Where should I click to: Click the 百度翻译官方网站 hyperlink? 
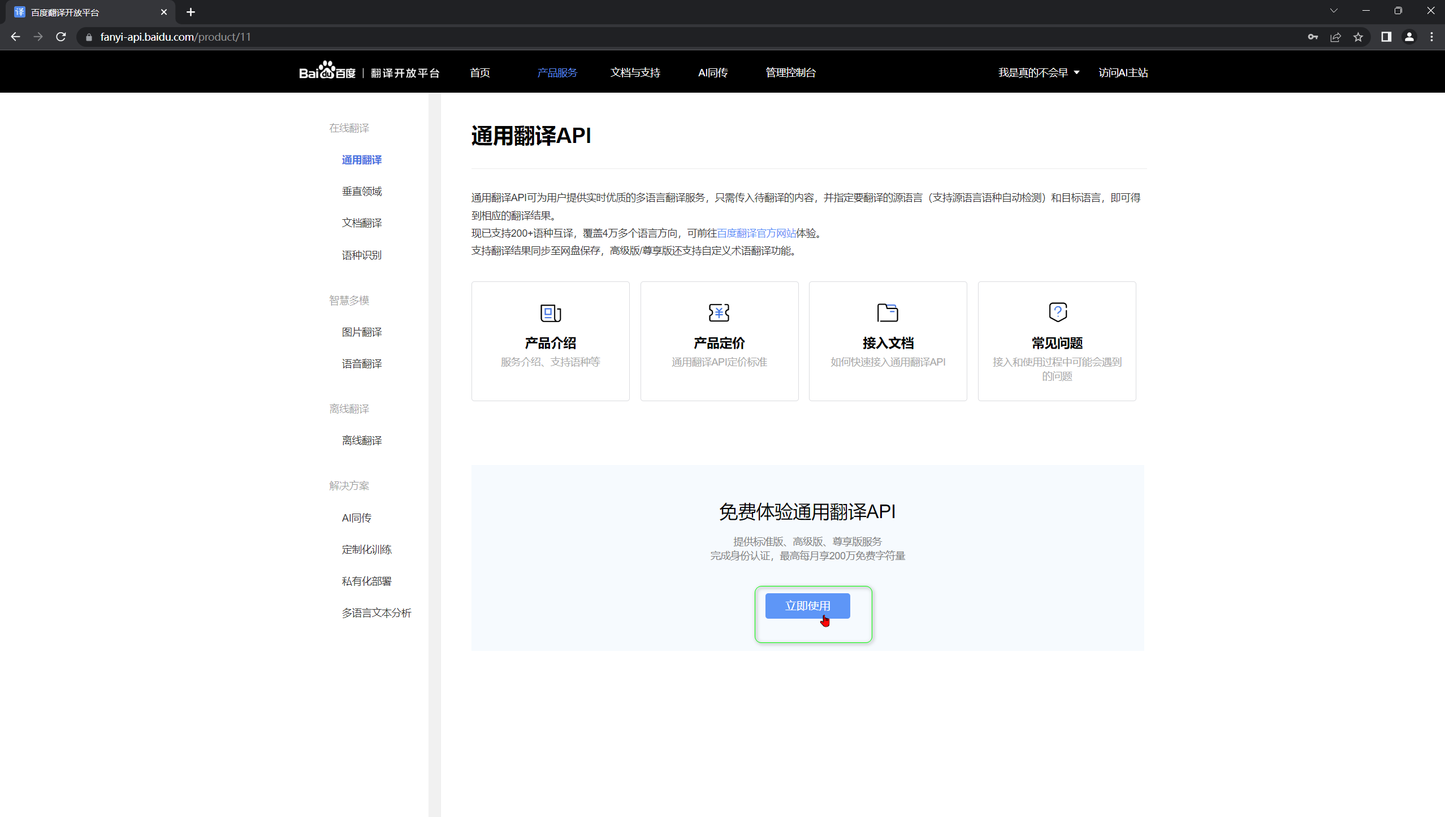tap(756, 233)
